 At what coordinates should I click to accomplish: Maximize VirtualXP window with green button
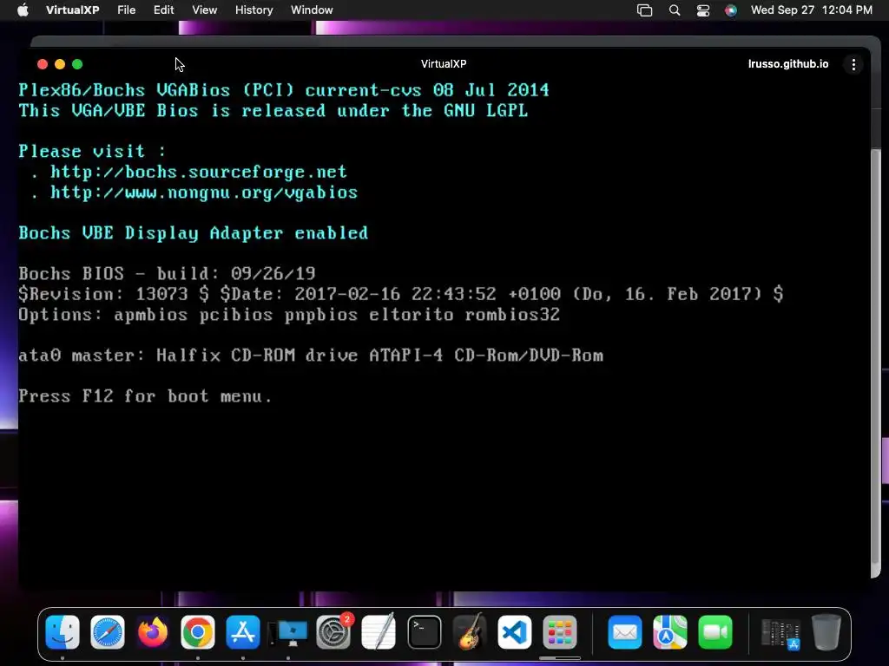(77, 64)
